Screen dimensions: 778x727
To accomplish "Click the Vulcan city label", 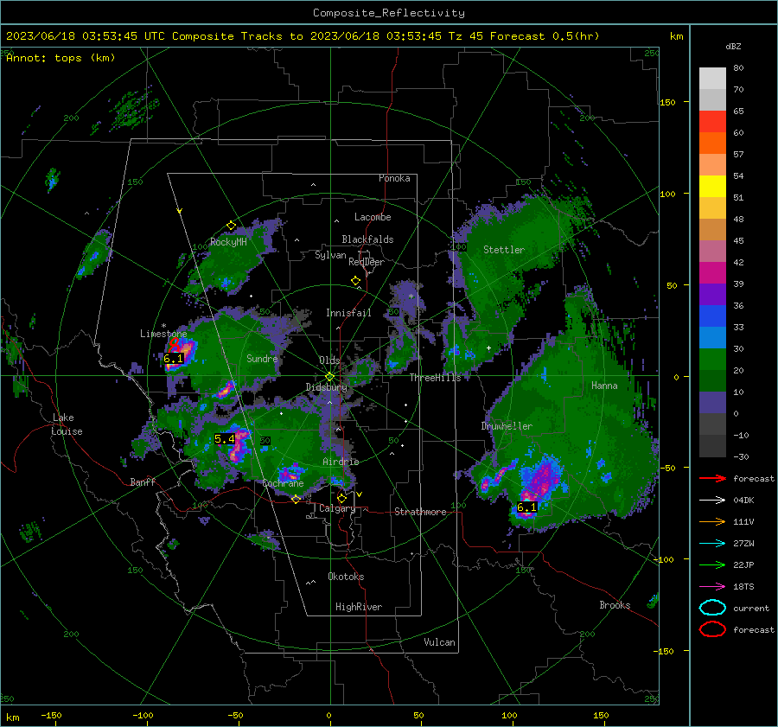I will [x=439, y=642].
